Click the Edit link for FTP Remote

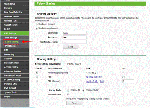[102, 81]
